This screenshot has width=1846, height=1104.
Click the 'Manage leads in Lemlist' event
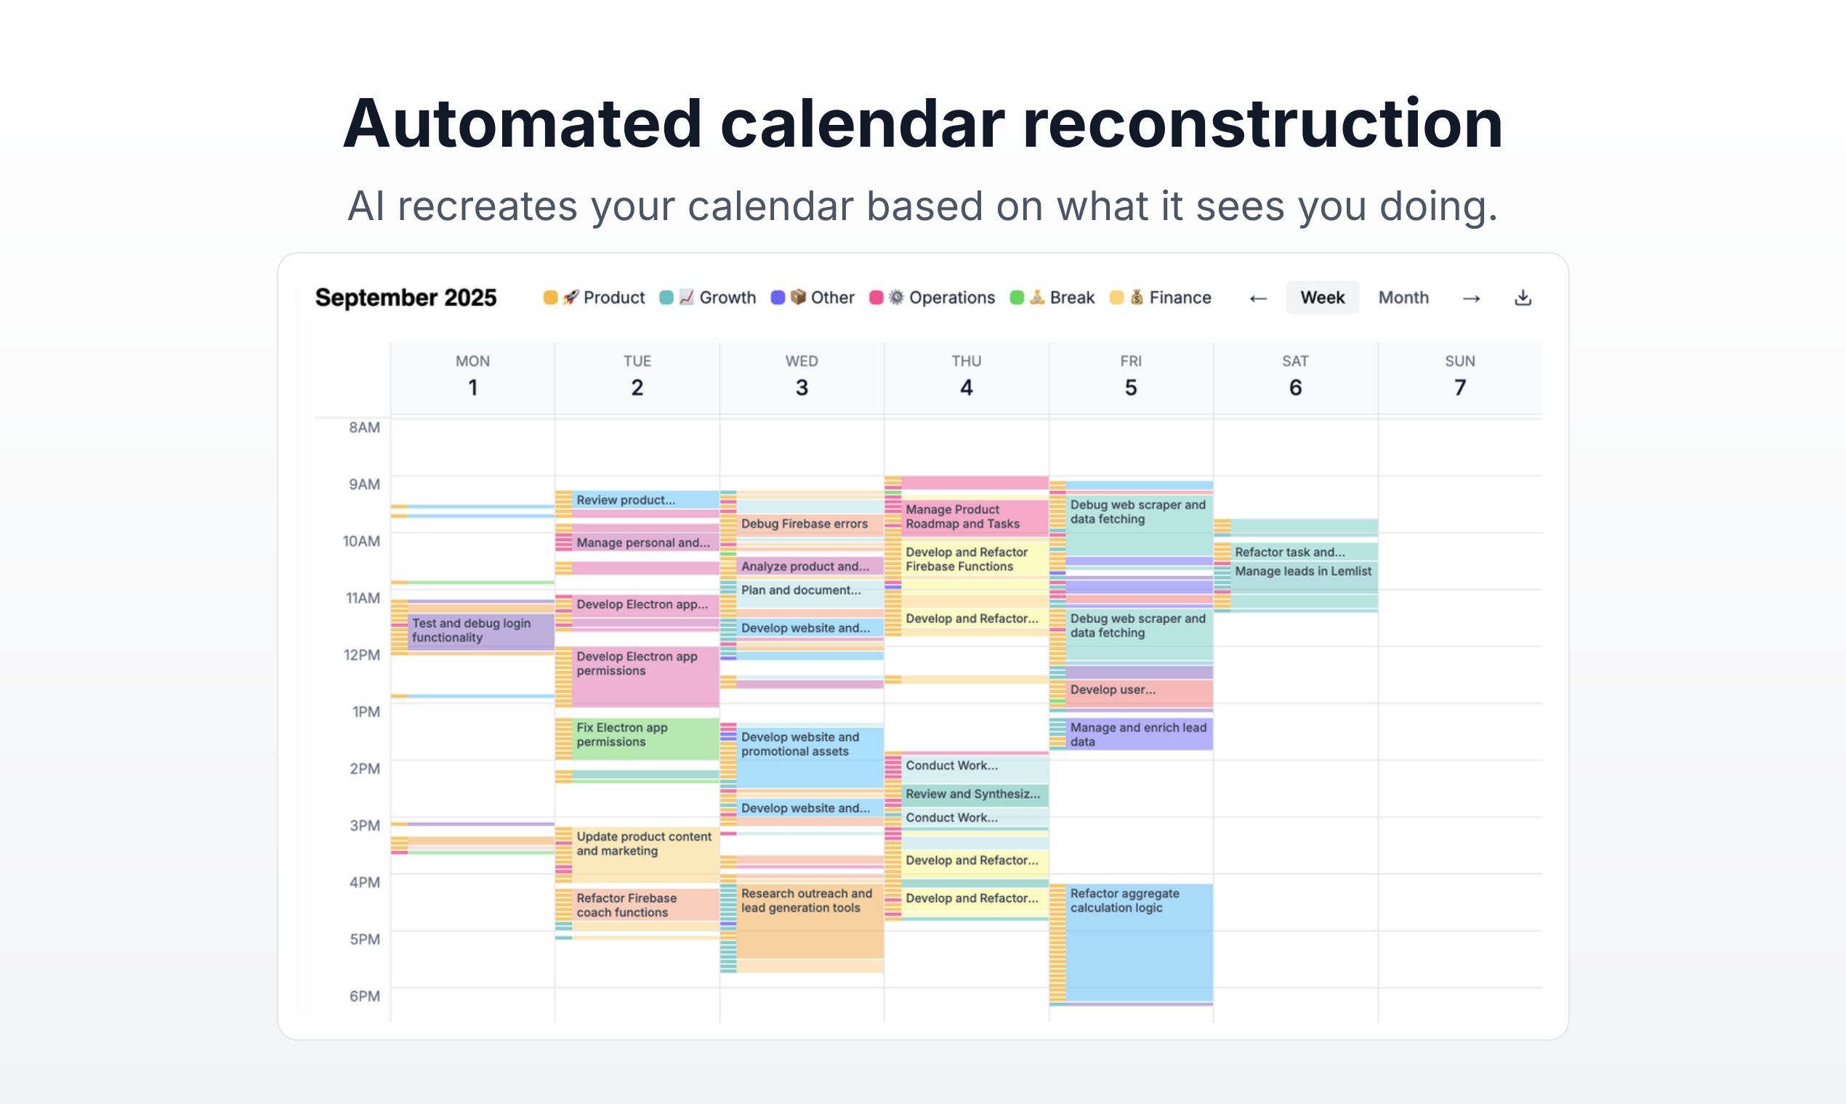(1302, 572)
